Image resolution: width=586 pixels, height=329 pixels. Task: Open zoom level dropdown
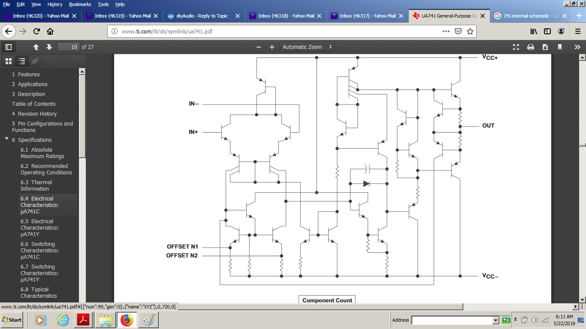click(307, 47)
